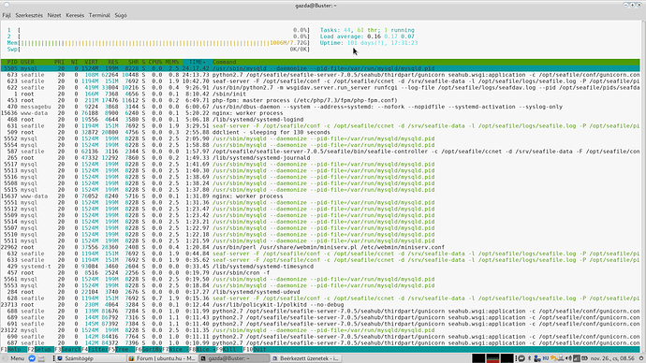Viewport: 646px width, 363px height.
Task: Click the HU keyboard layout indicator
Action: tap(546, 358)
